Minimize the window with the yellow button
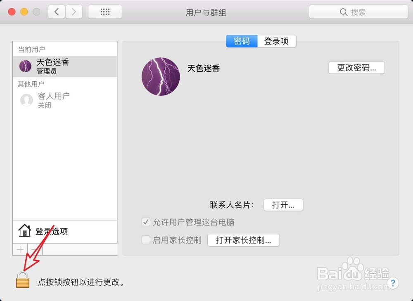 coord(24,12)
